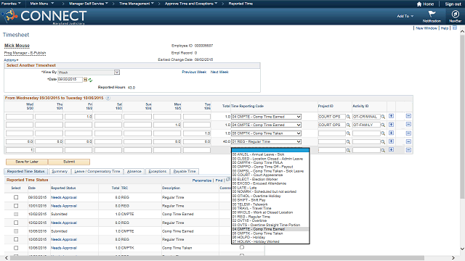Image resolution: width=465 pixels, height=261 pixels.
Task: Delete the Regular Time row
Action: 408,141
